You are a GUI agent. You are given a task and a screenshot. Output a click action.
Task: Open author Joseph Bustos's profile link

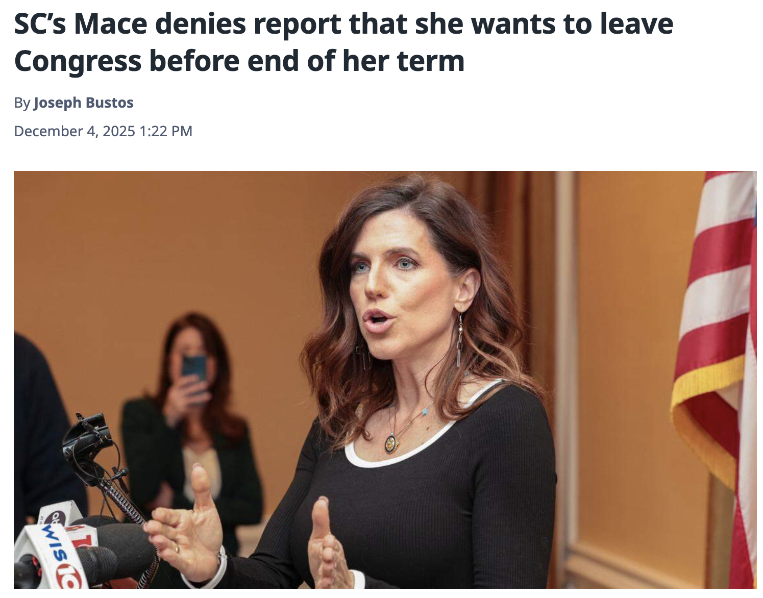click(84, 103)
